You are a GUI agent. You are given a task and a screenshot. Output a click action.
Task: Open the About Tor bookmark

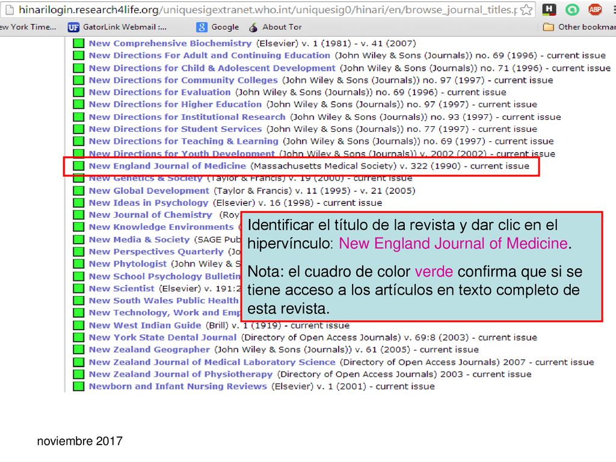[276, 27]
